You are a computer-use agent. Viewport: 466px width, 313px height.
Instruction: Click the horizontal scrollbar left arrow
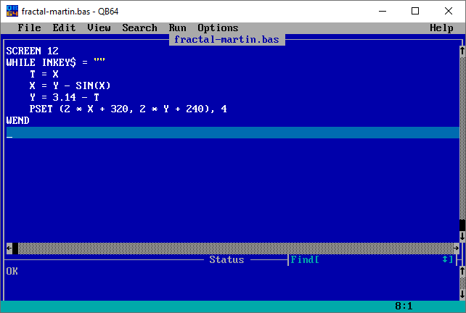point(9,248)
